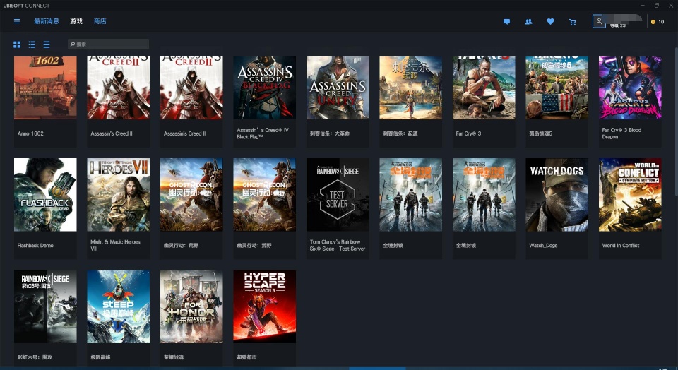
Task: Select the 游戏 tab
Action: pos(76,21)
